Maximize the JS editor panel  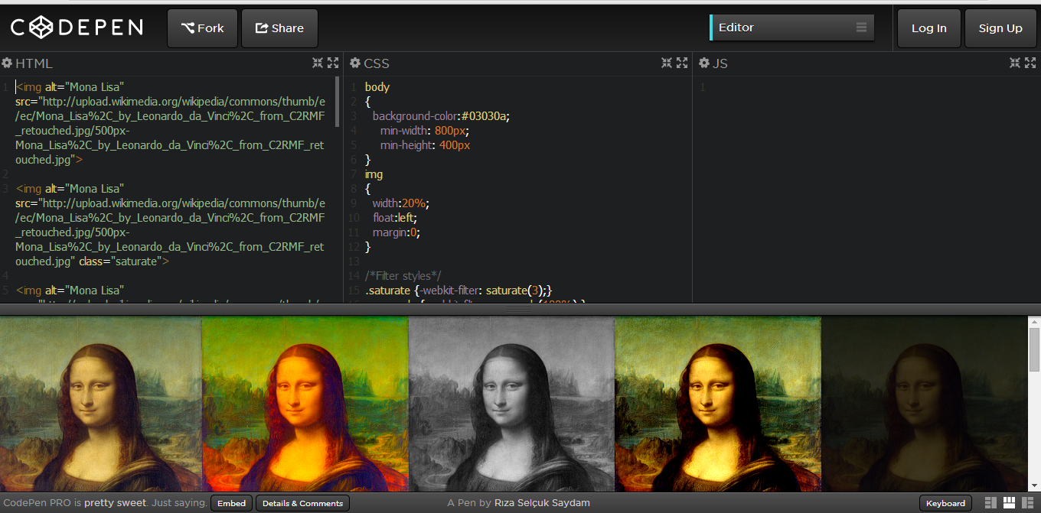tap(1030, 63)
